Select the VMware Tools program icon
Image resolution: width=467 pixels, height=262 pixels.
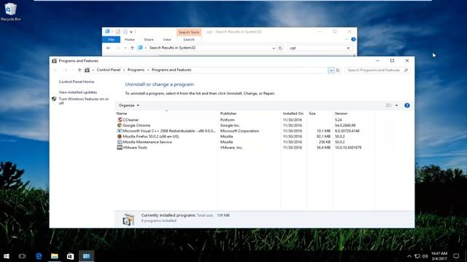coord(120,147)
